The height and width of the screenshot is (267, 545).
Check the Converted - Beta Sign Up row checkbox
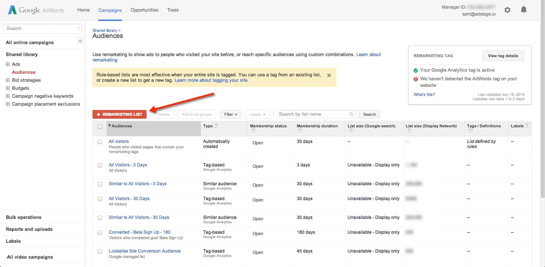pos(99,233)
